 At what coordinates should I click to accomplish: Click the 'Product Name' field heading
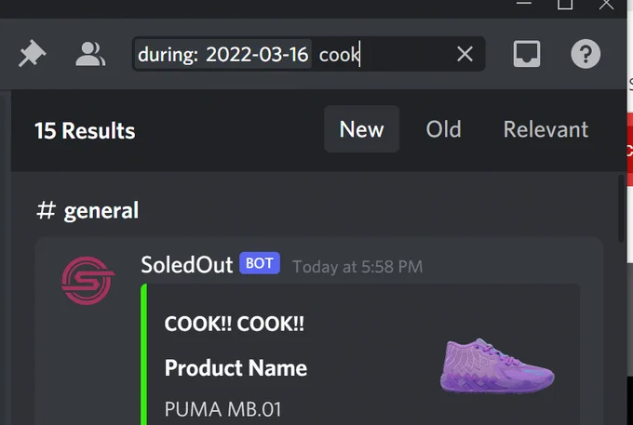(236, 367)
